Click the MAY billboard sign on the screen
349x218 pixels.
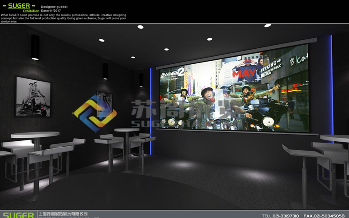click(x=244, y=74)
